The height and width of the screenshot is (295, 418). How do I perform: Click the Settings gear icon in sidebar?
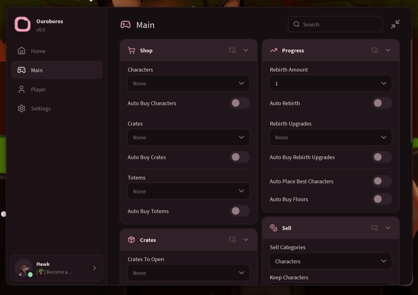(x=21, y=109)
